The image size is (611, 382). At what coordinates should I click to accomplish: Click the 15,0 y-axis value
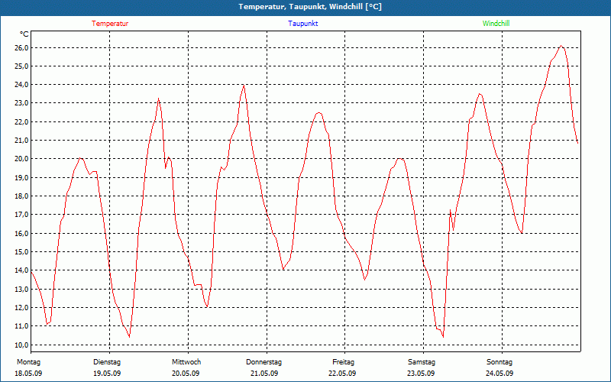(x=21, y=252)
